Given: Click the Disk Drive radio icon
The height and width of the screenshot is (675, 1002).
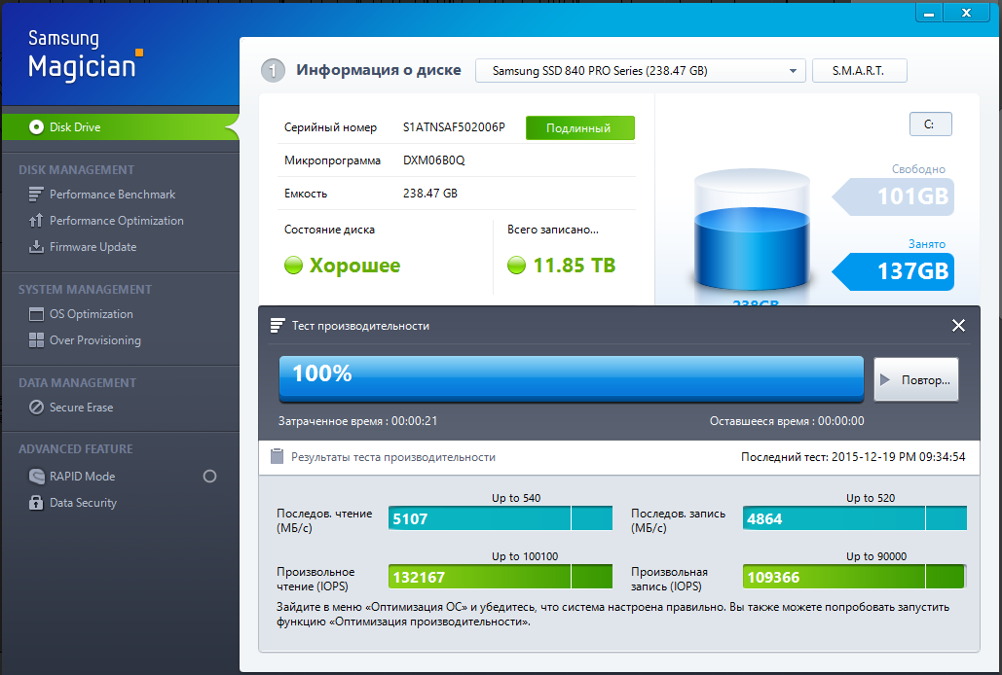Looking at the screenshot, I should point(36,127).
